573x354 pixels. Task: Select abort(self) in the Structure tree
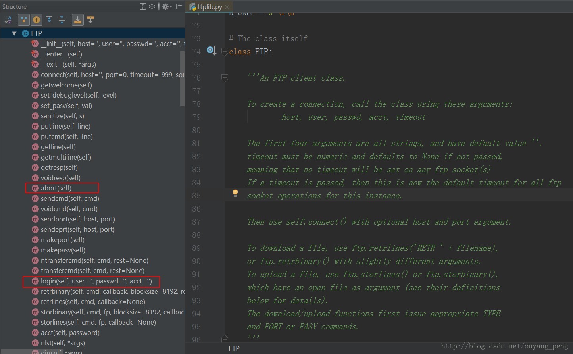(x=56, y=188)
